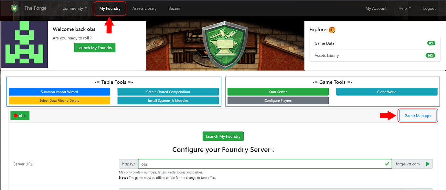The image size is (446, 190).
Task: Open the Help dropdown menu
Action: [x=404, y=8]
